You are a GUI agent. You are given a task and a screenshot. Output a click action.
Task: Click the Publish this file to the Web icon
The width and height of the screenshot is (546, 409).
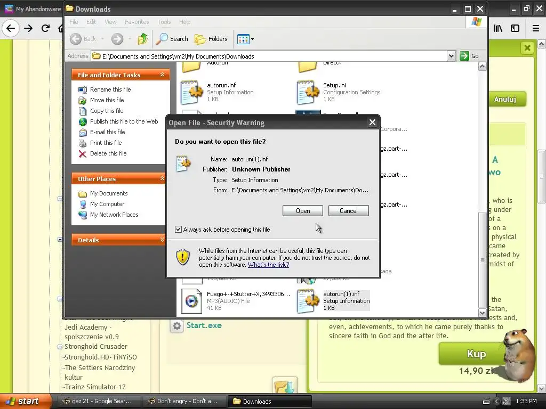83,122
